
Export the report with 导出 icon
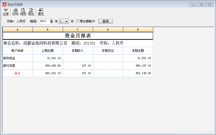click(31, 12)
